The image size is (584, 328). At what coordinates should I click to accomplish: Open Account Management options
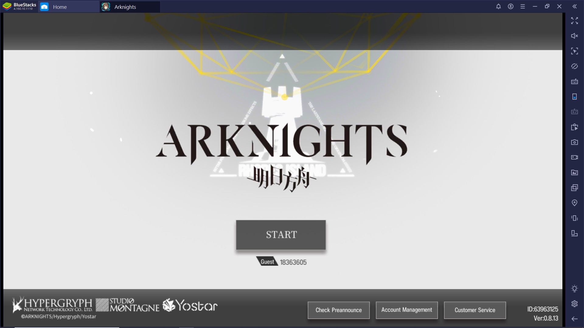click(406, 309)
